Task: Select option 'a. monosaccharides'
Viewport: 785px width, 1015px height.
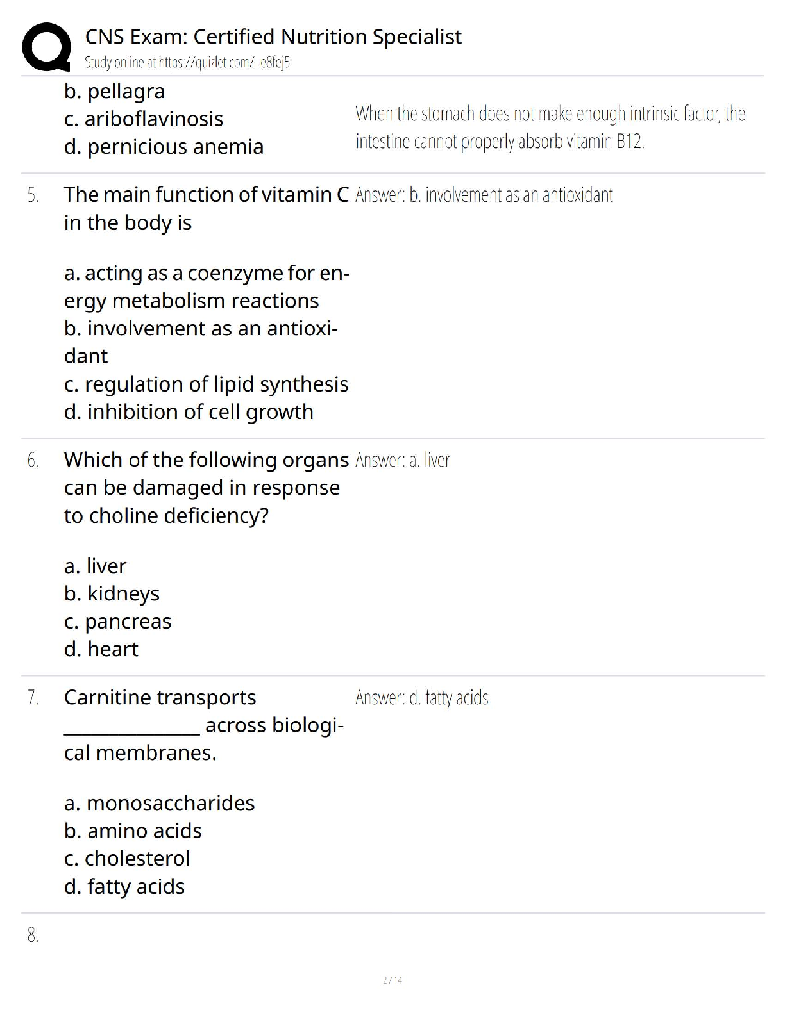Action: [160, 803]
